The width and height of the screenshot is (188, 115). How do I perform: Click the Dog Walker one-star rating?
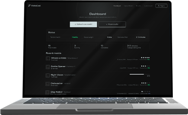click(x=146, y=91)
